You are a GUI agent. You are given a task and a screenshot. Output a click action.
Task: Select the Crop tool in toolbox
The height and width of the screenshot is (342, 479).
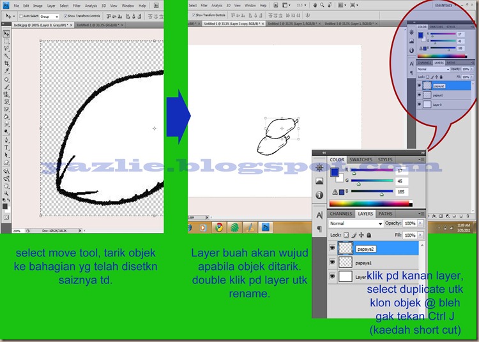[x=6, y=63]
